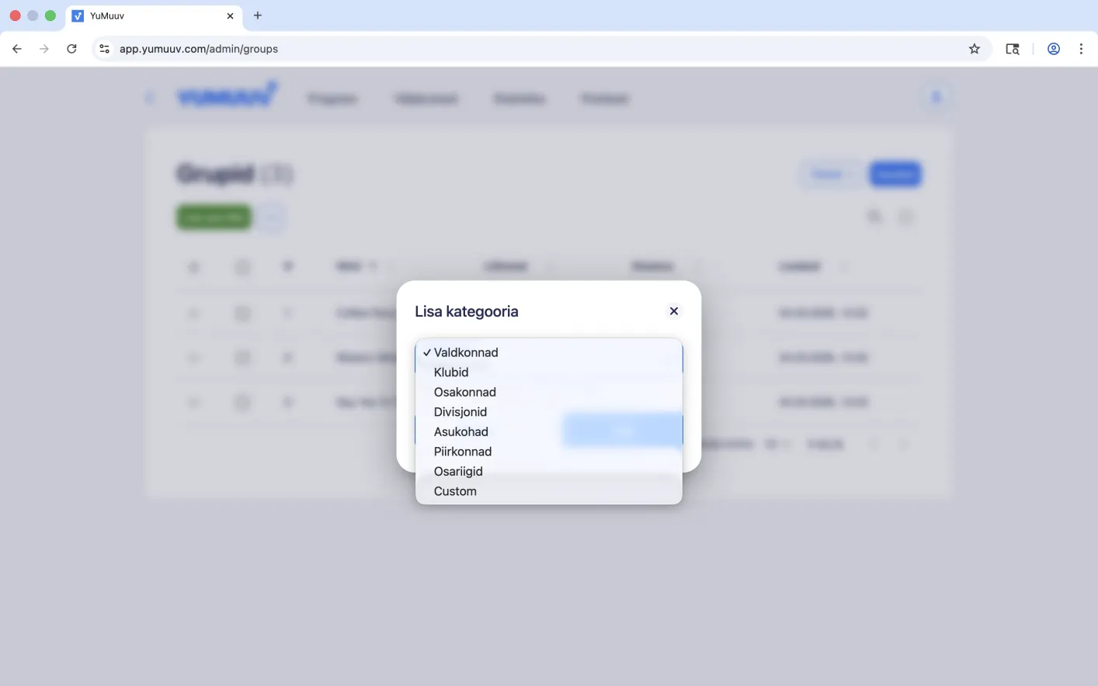
Task: Pick Osakonnad from the dropdown list
Action: pos(549,392)
